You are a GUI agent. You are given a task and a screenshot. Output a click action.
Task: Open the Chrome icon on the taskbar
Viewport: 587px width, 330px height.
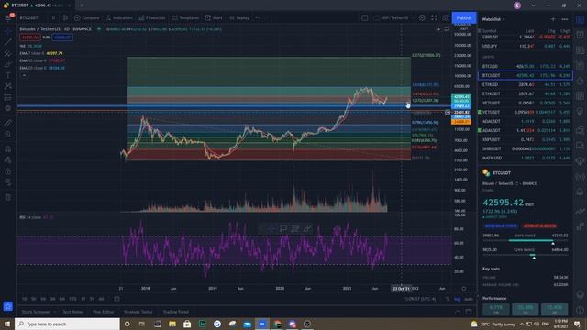coord(277,324)
